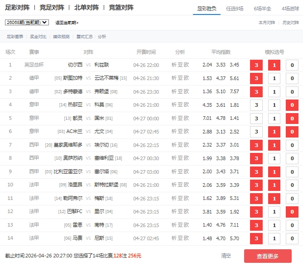Open the 本月对阵 link
Image resolution: width=303 pixels, height=266 pixels.
pos(267,22)
